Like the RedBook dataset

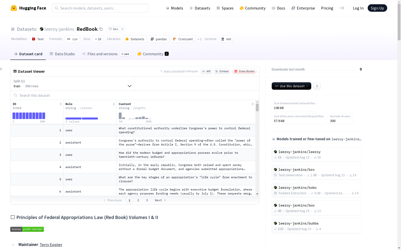click(113, 29)
